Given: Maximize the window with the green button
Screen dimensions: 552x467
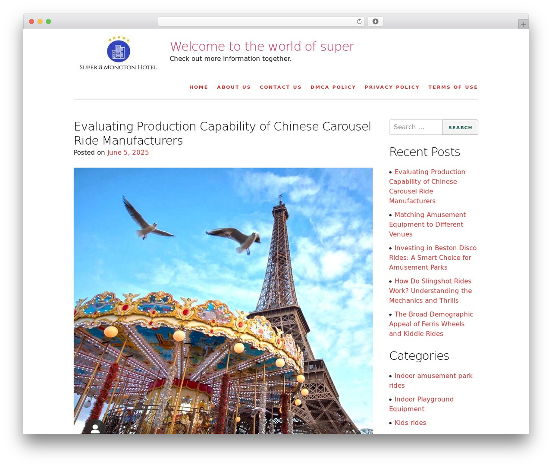Looking at the screenshot, I should [x=48, y=22].
